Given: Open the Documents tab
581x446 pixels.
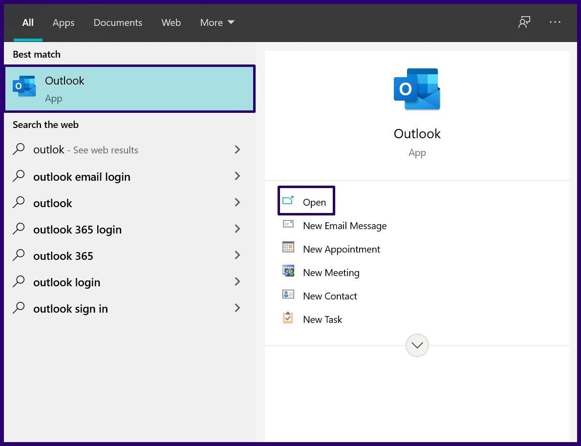Looking at the screenshot, I should (118, 22).
